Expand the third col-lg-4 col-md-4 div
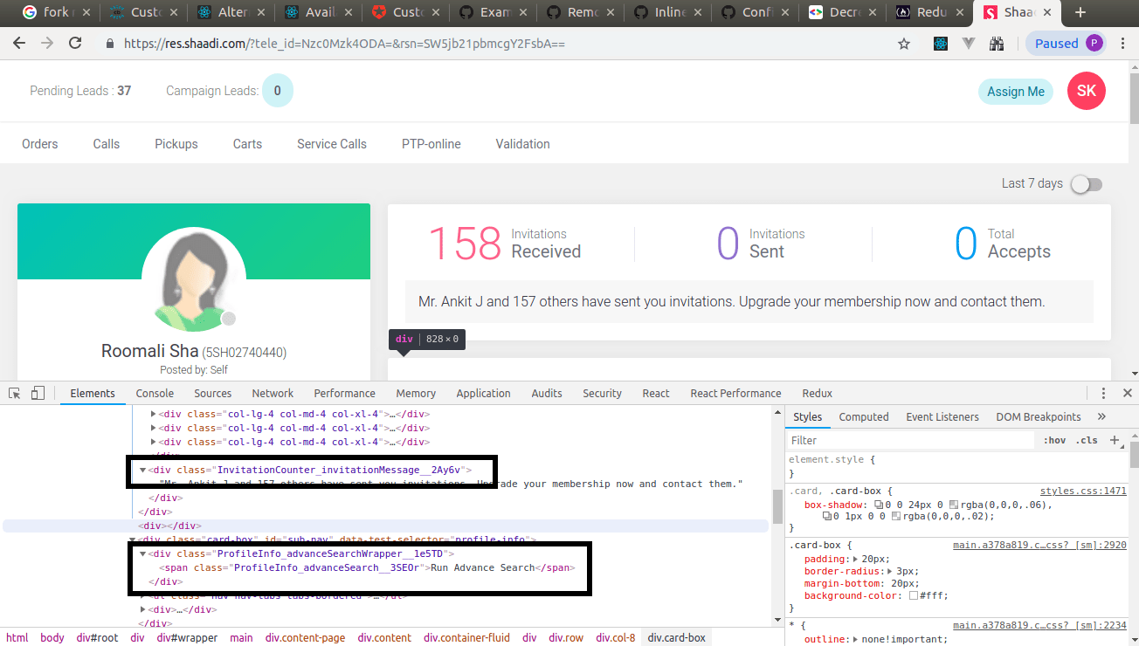Image resolution: width=1139 pixels, height=646 pixels. point(154,442)
